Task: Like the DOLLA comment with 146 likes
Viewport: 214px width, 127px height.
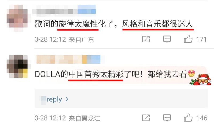Action: (x=188, y=118)
